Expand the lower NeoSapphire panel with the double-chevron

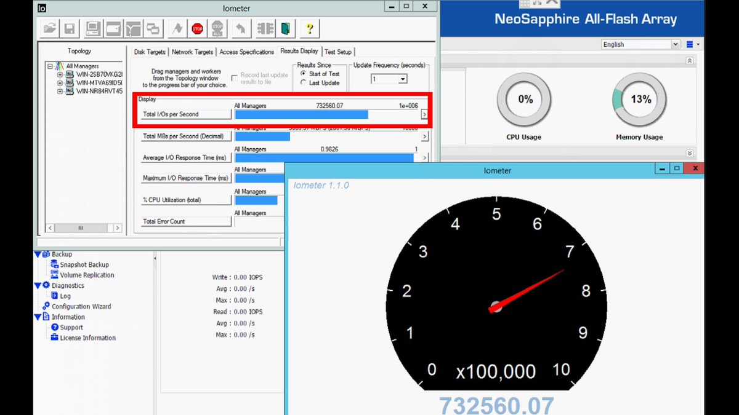(x=690, y=153)
